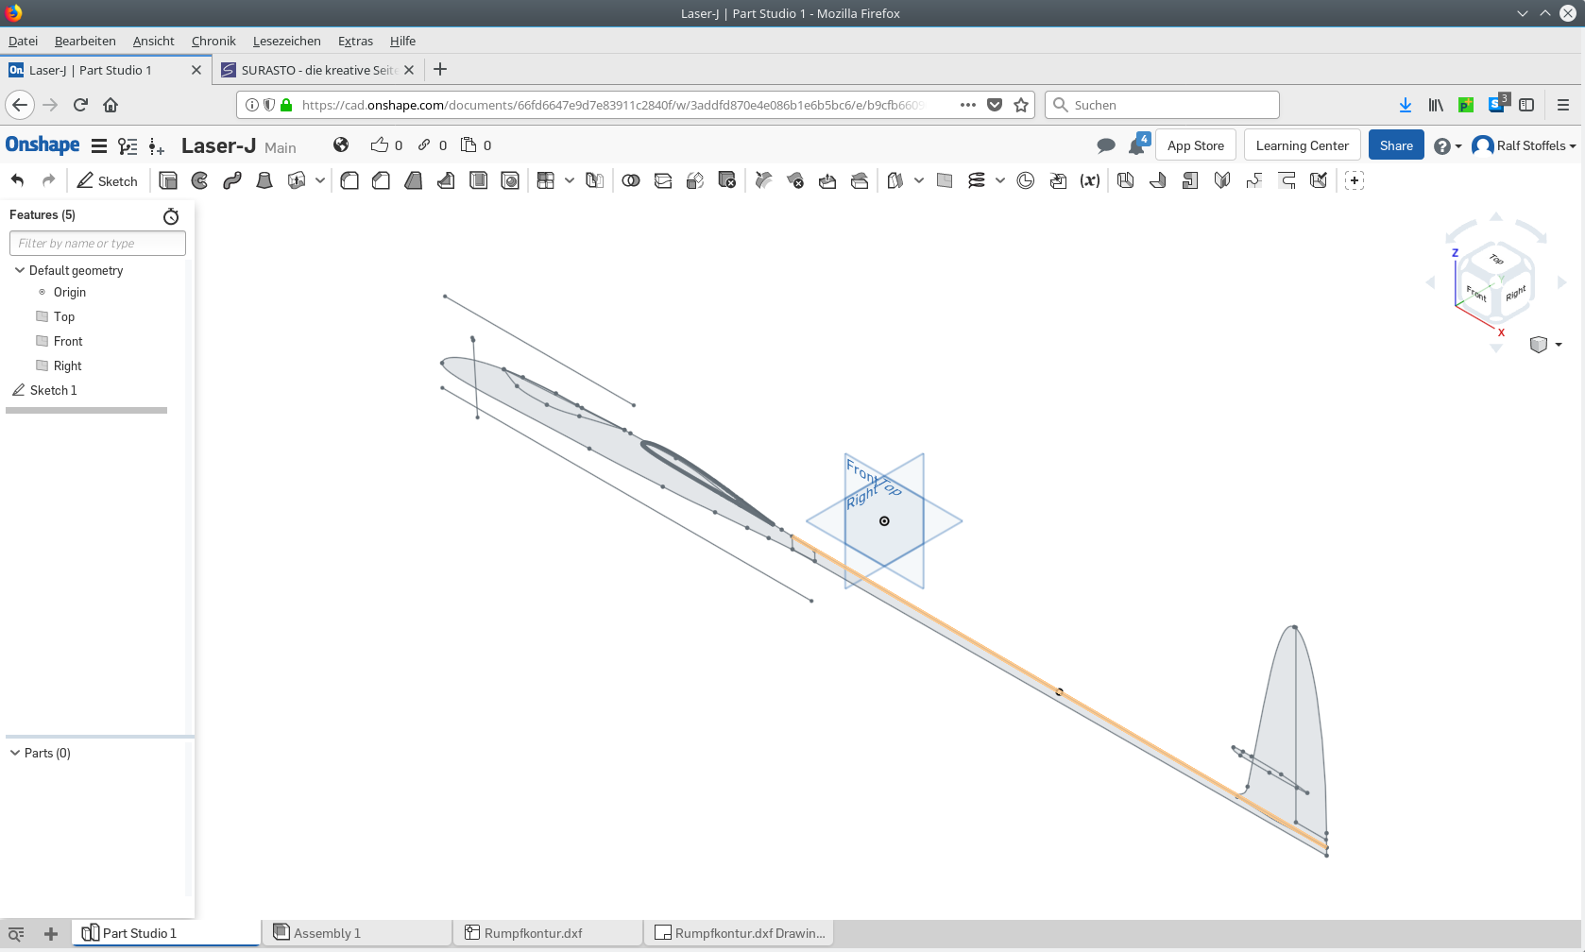Bookmark this page with the star
Screen dimensions: 1585x952
click(x=1021, y=105)
